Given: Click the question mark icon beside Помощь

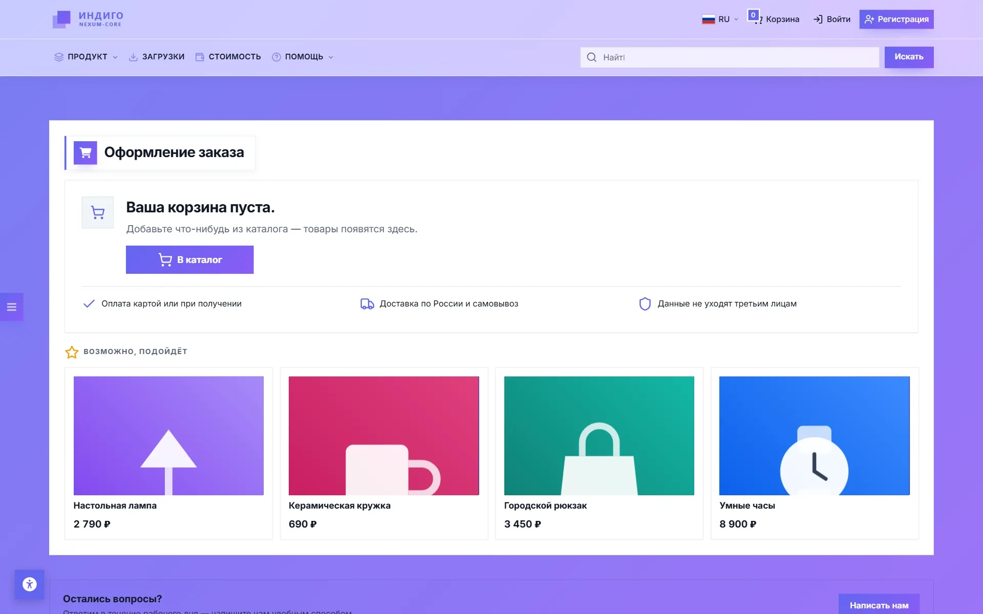Looking at the screenshot, I should click(x=276, y=57).
